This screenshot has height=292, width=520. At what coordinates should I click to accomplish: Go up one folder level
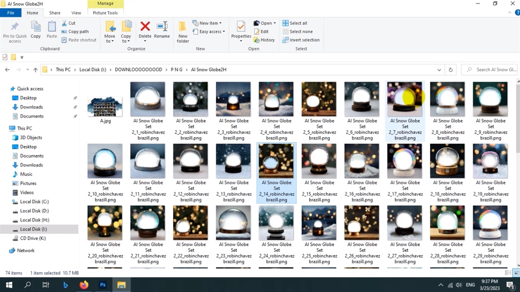click(x=35, y=70)
